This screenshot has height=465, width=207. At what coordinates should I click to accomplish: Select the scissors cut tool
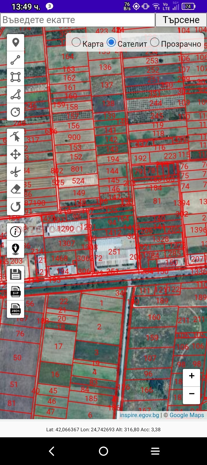(x=16, y=172)
